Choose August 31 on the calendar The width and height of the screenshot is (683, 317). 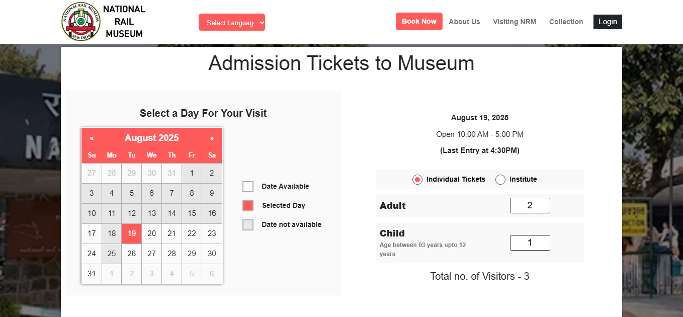92,274
